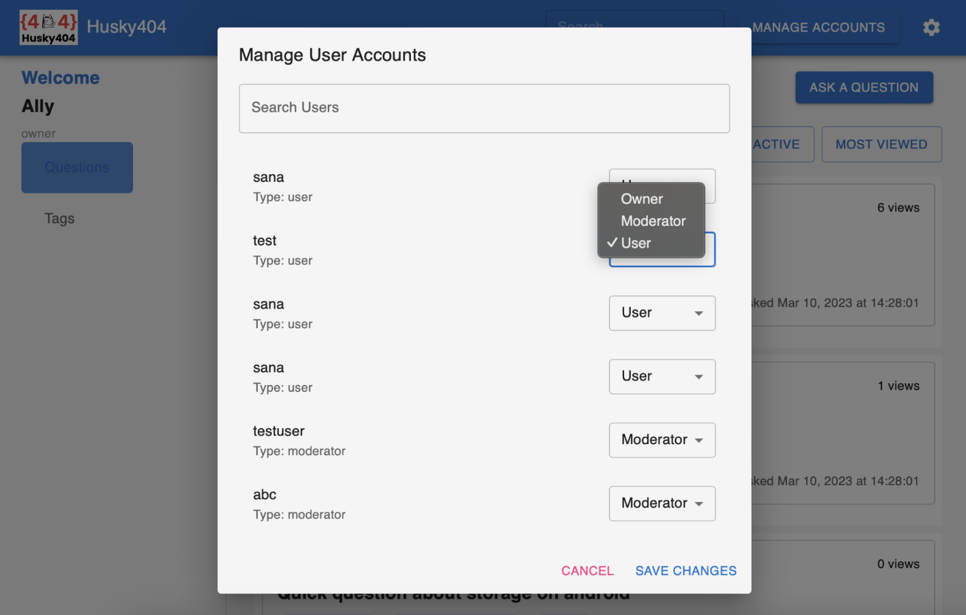Image resolution: width=966 pixels, height=615 pixels.
Task: Click "Type: moderator" under testuser
Action: click(299, 451)
